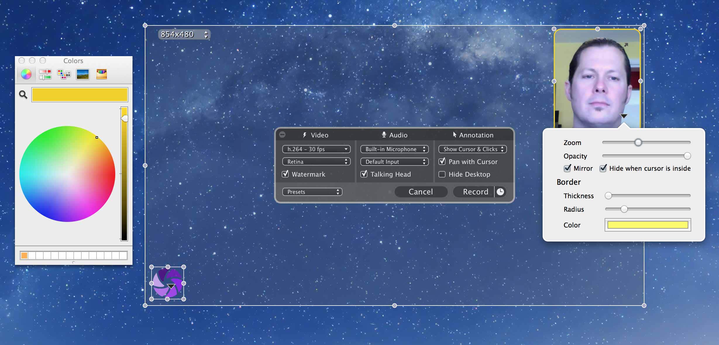Disable the Watermark checkbox

(x=285, y=174)
